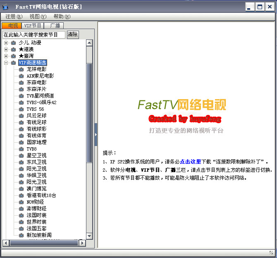Click the FastTV app icon in title bar
The width and height of the screenshot is (277, 258).
(x=5, y=7)
